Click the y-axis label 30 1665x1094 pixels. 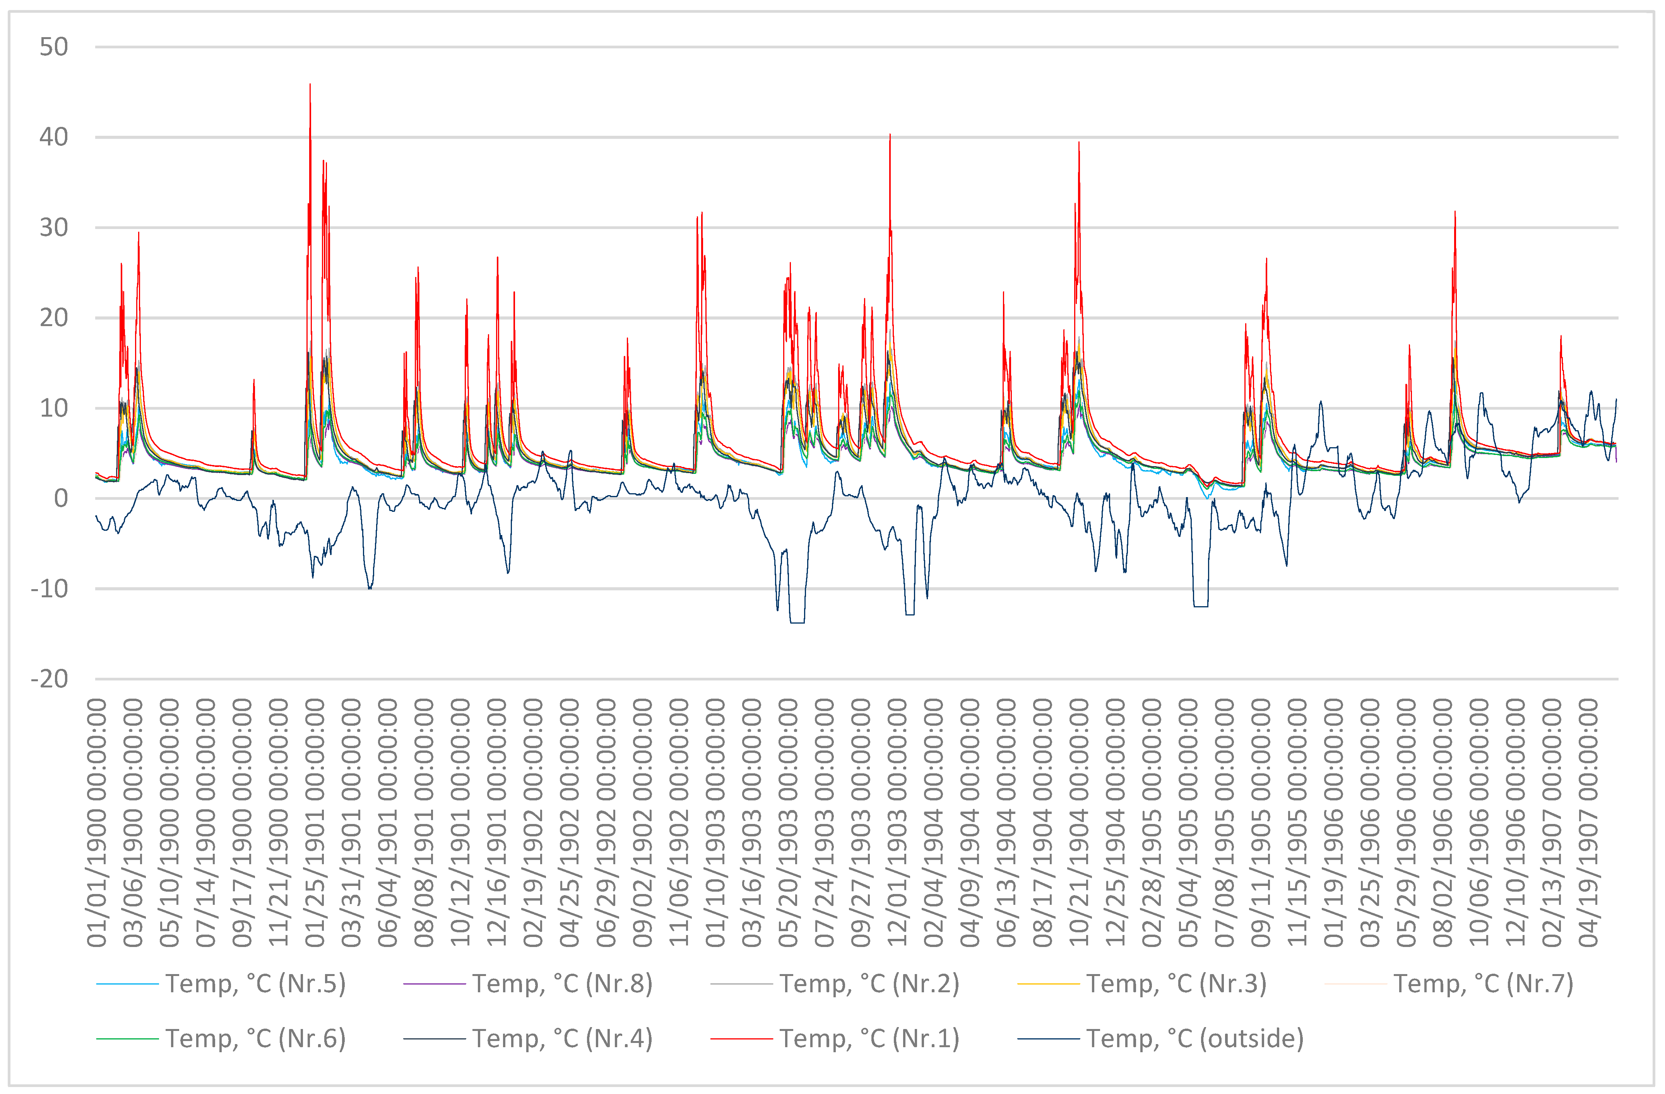pyautogui.click(x=54, y=227)
